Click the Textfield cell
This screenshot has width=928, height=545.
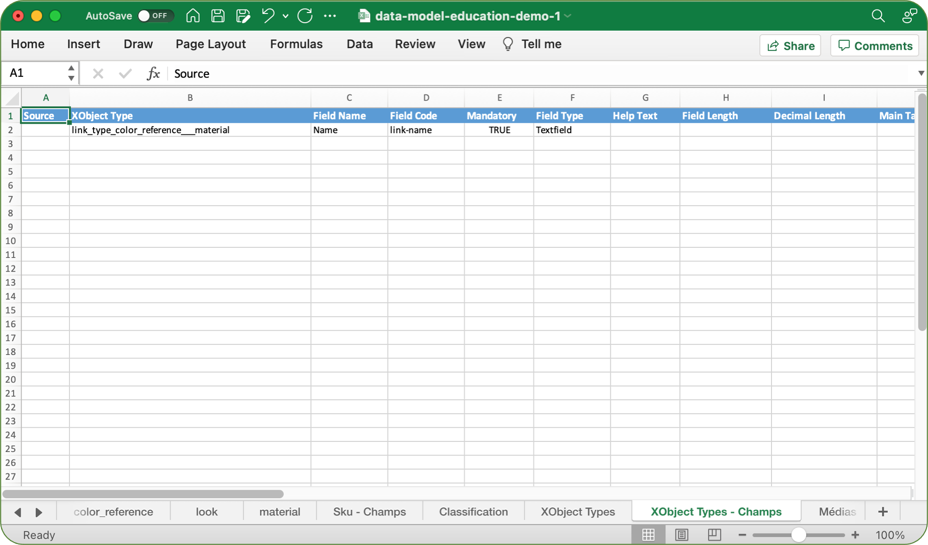(x=572, y=130)
